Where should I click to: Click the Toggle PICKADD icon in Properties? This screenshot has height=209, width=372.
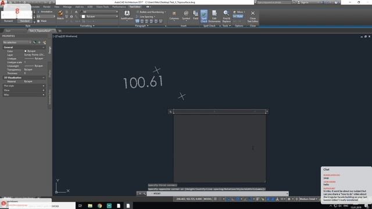coord(35,42)
